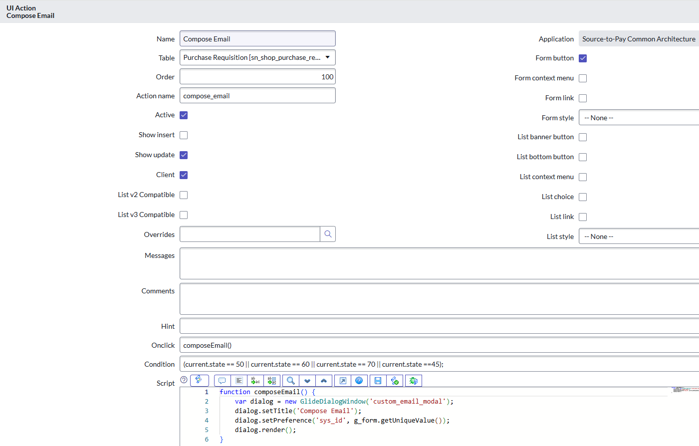Check the List choice checkbox

tap(583, 197)
